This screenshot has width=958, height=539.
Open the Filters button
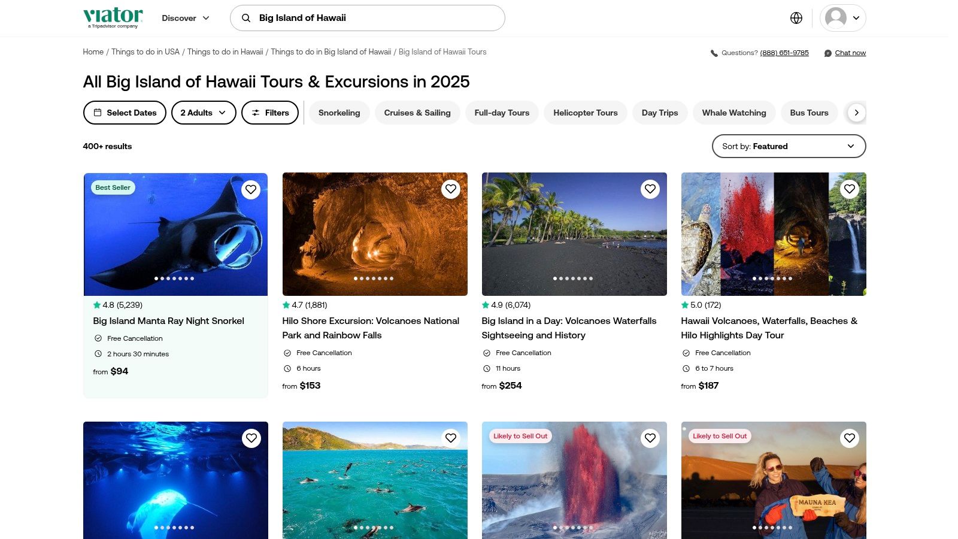click(x=270, y=113)
